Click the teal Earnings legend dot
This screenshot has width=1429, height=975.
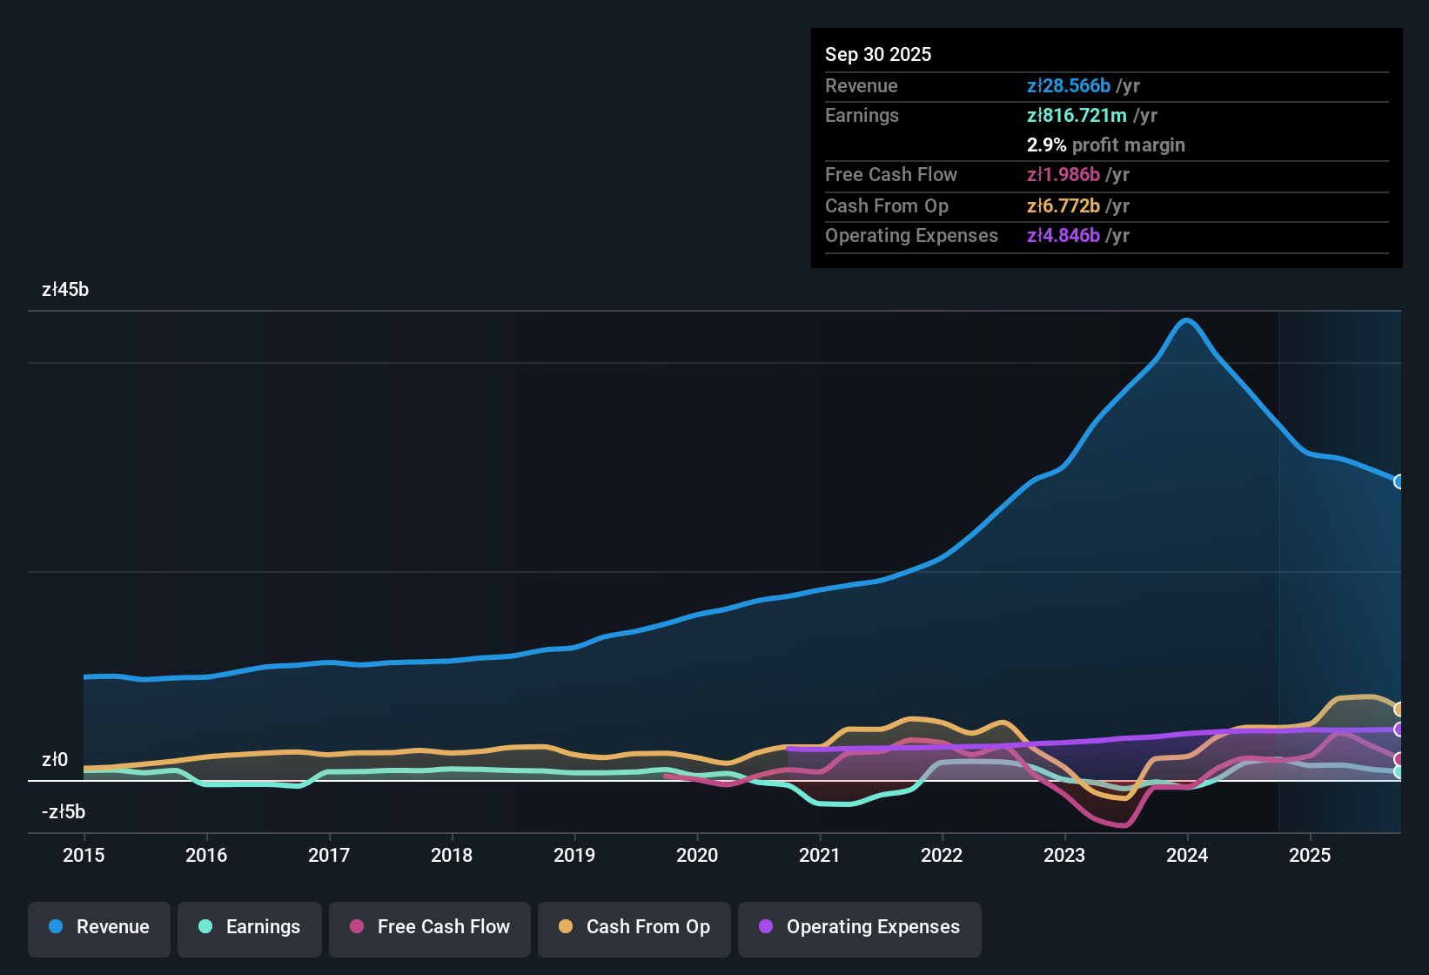pos(206,927)
